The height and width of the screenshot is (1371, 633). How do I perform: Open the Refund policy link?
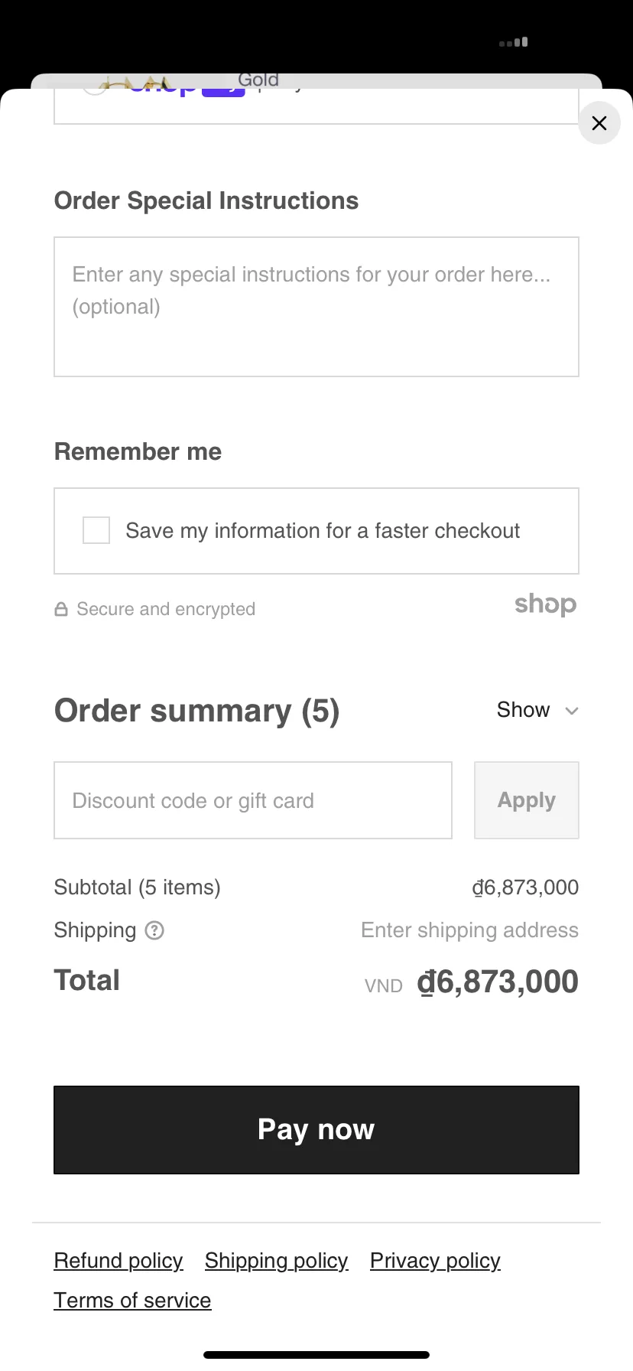pyautogui.click(x=118, y=1261)
